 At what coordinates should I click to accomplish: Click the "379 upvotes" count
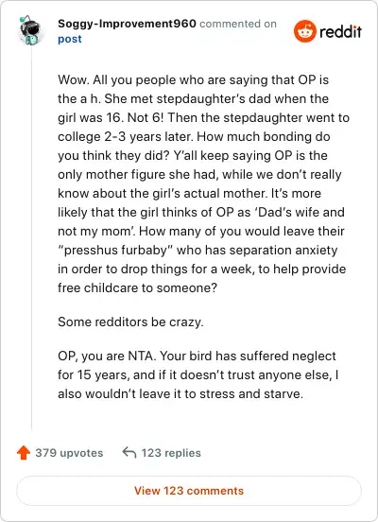[69, 453]
